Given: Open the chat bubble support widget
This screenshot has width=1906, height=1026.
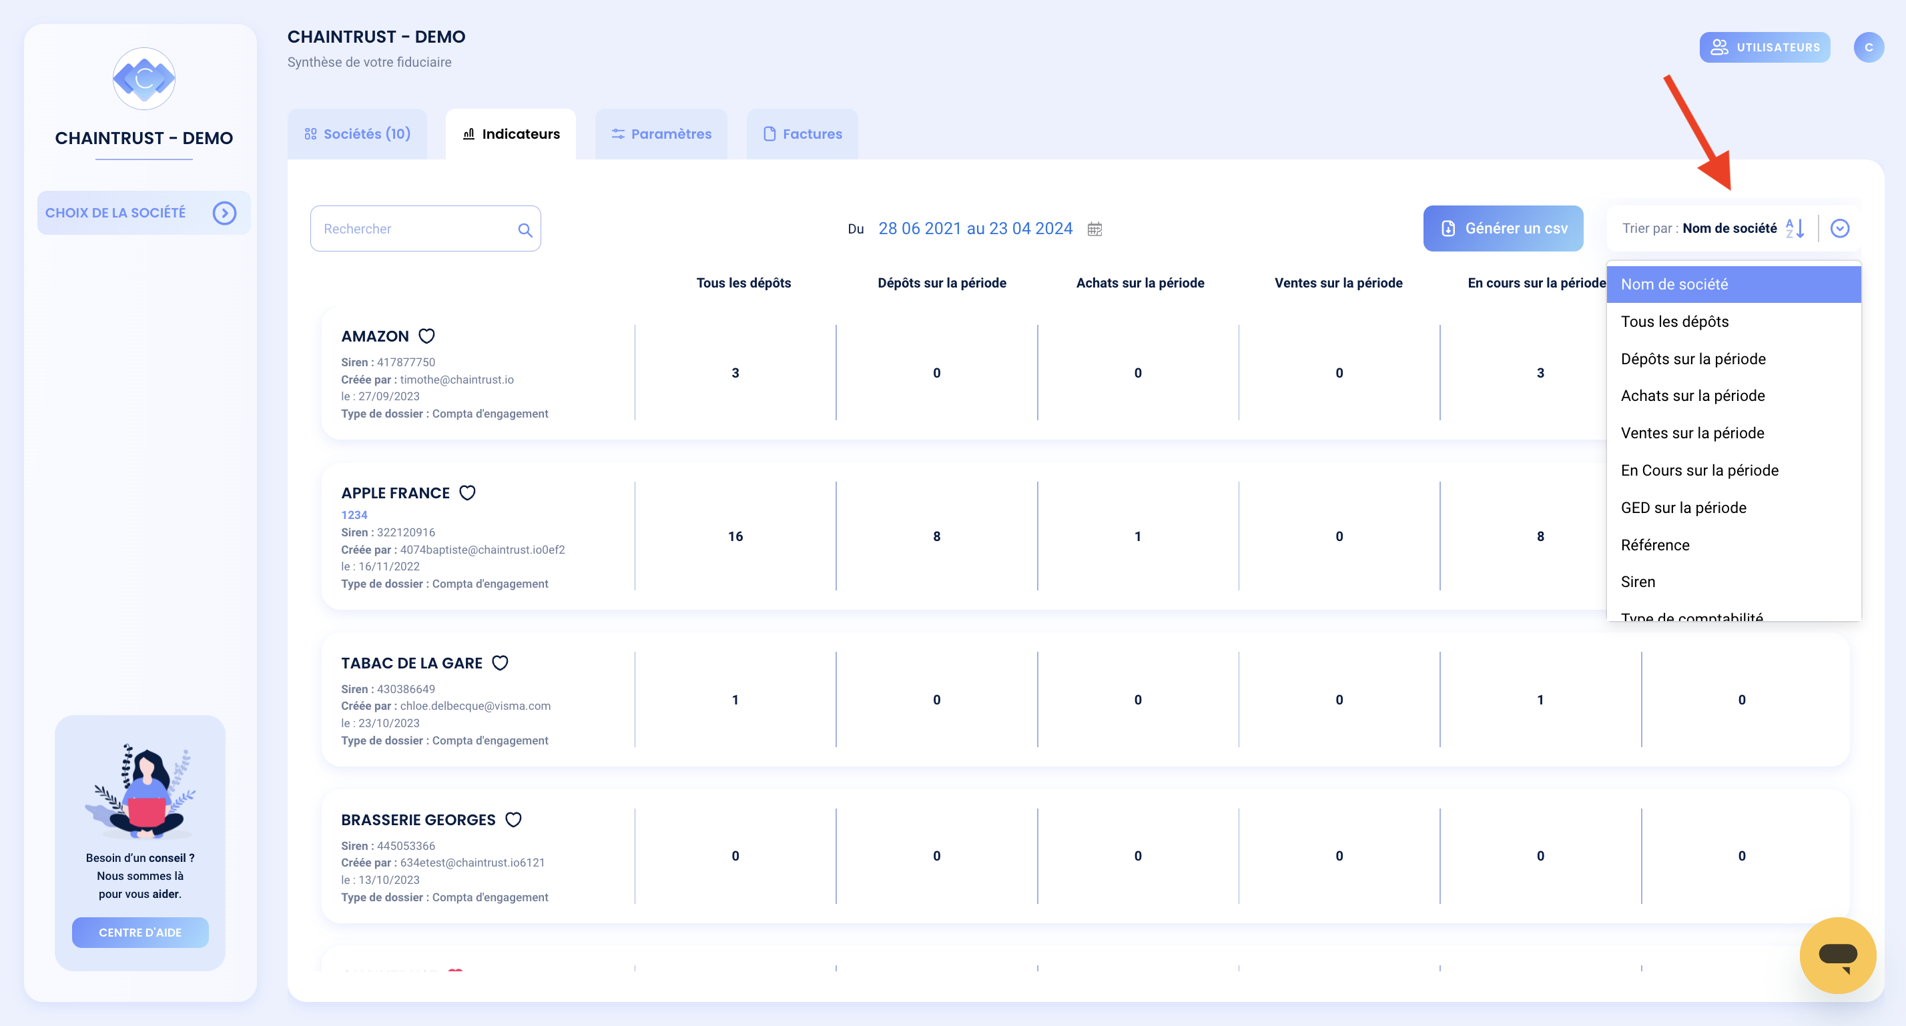Looking at the screenshot, I should tap(1838, 955).
